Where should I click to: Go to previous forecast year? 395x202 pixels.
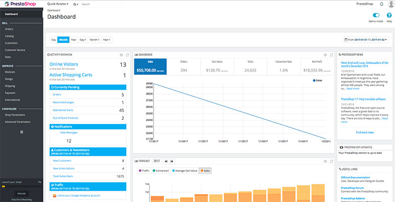166,161
